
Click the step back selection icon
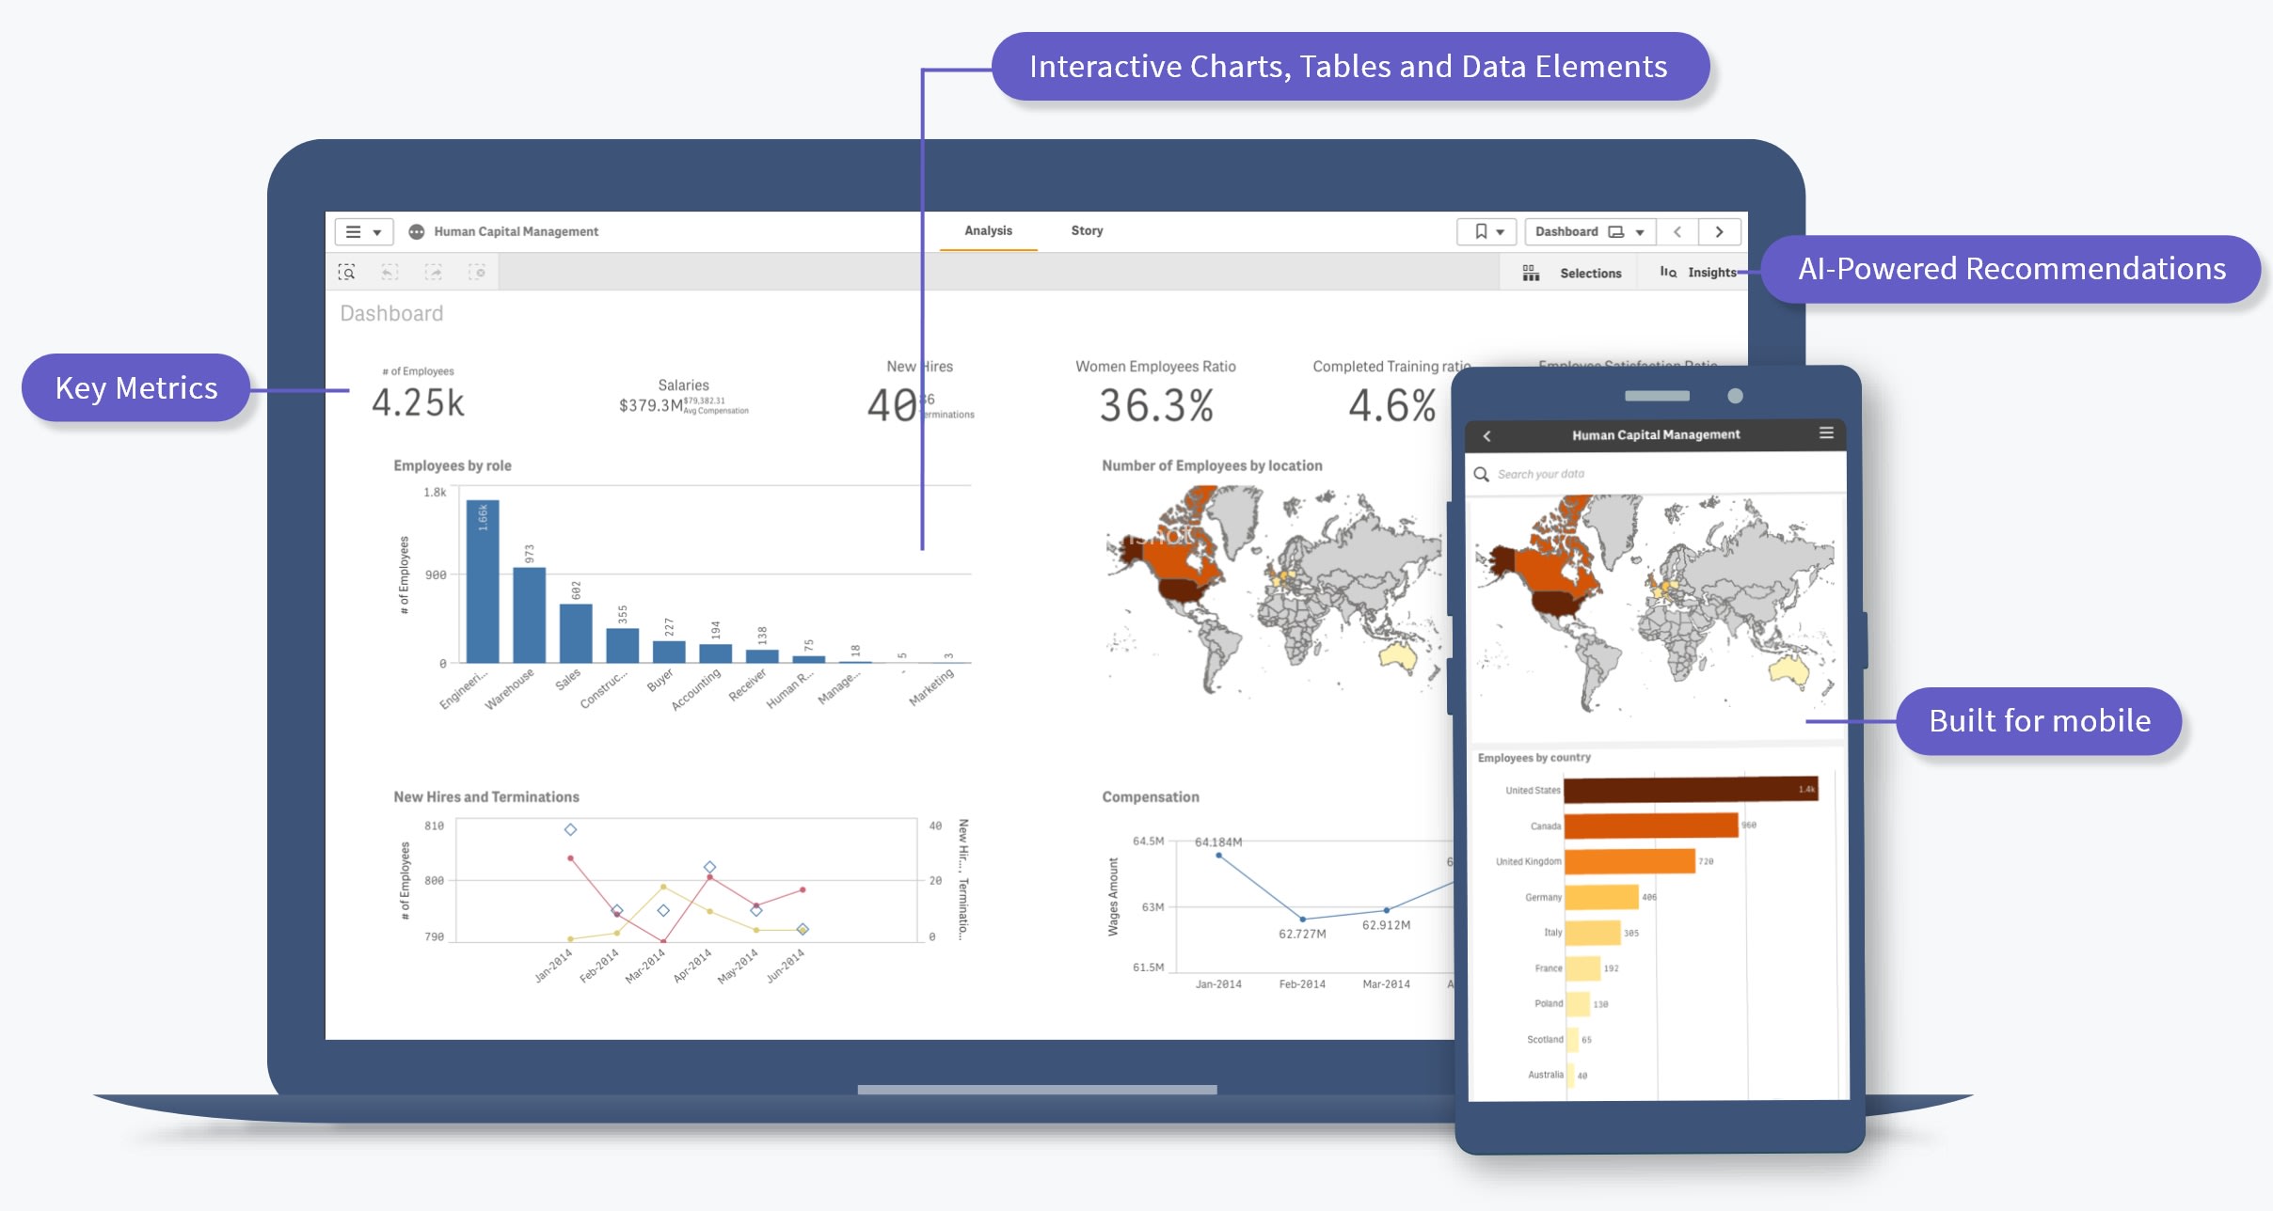click(x=389, y=273)
